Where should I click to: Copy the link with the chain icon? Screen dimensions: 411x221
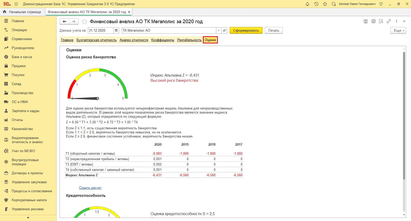(x=389, y=21)
